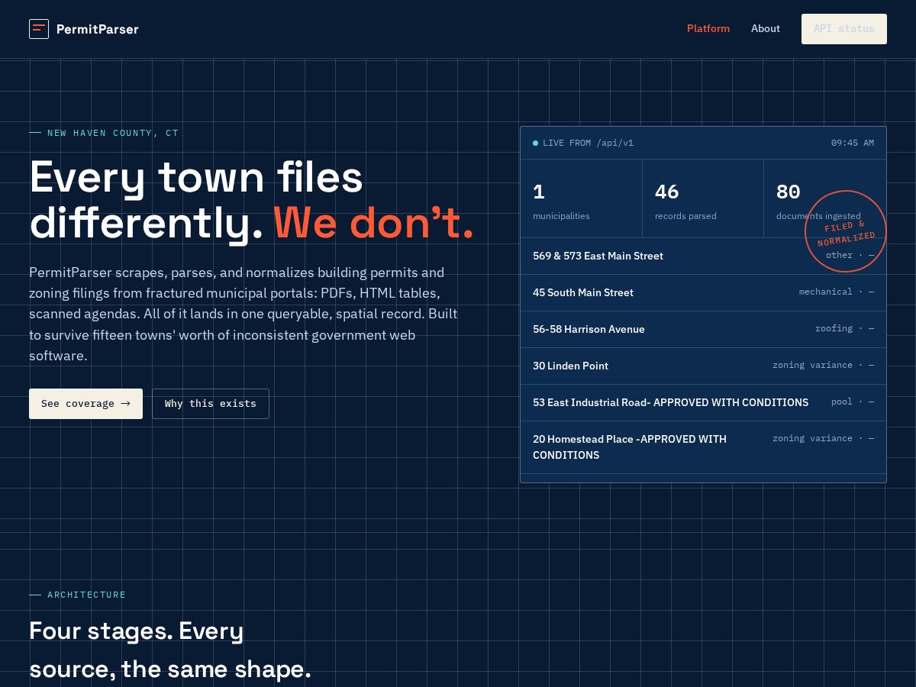Click the Every town files differently headline
This screenshot has width=916, height=687.
coord(251,200)
